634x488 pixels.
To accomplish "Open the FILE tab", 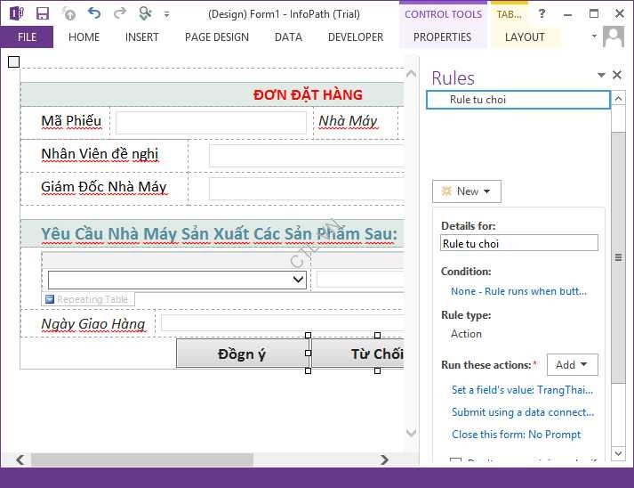I will tap(27, 37).
